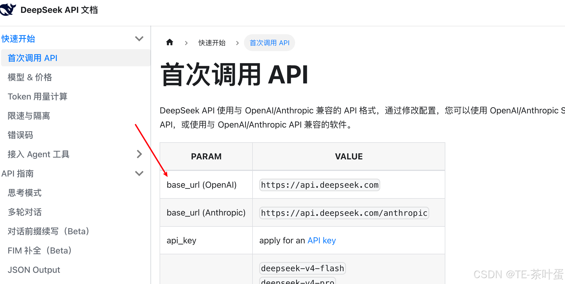Open 多轮对话 page

coord(25,212)
